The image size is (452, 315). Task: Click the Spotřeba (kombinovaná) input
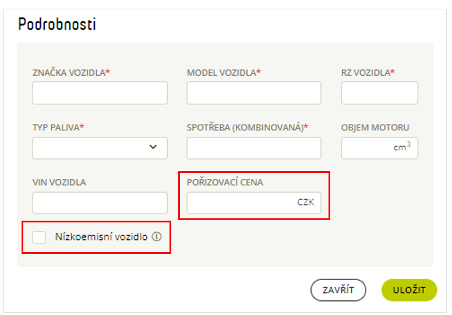coord(254,148)
